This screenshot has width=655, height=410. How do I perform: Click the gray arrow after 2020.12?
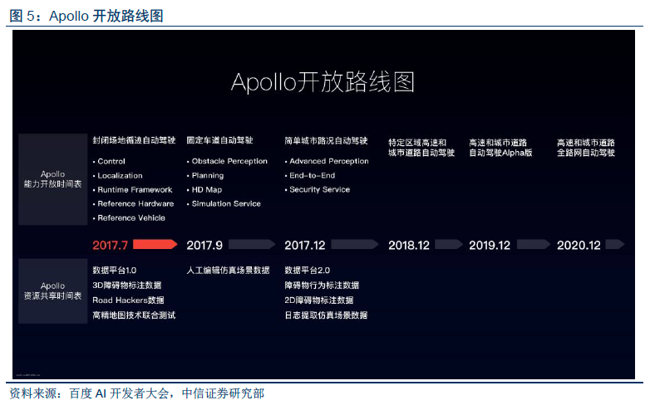click(614, 244)
